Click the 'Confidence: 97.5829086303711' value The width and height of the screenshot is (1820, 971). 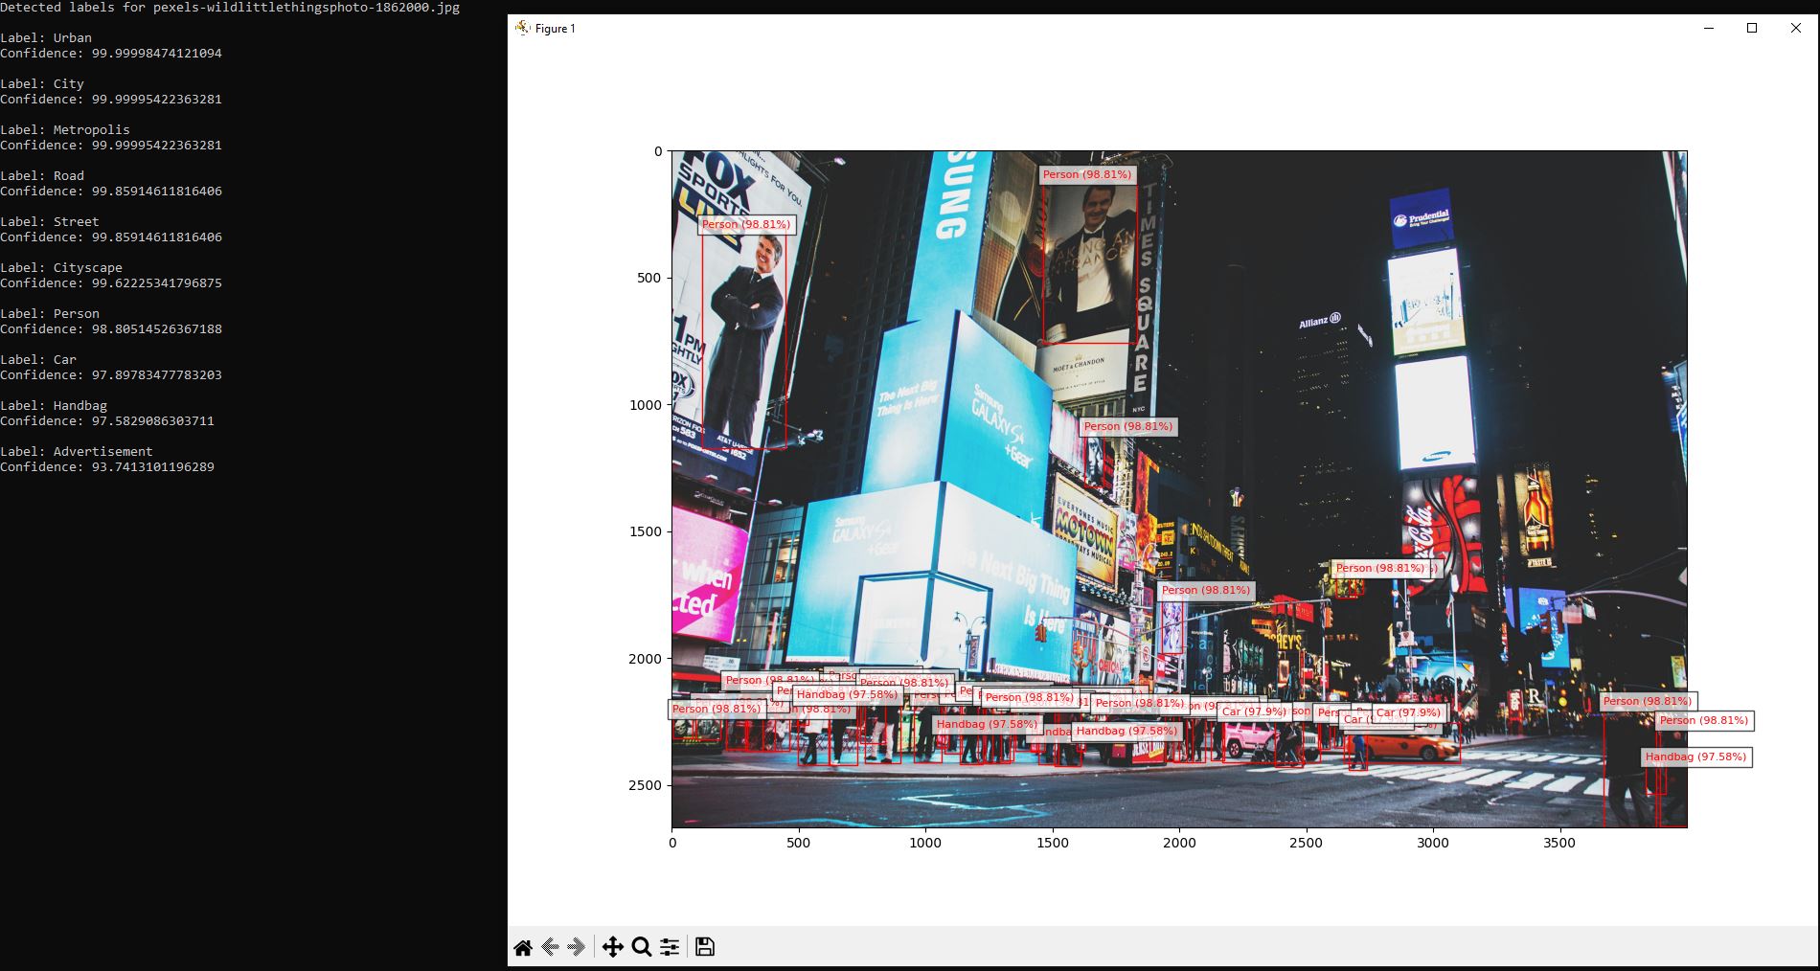pyautogui.click(x=153, y=421)
